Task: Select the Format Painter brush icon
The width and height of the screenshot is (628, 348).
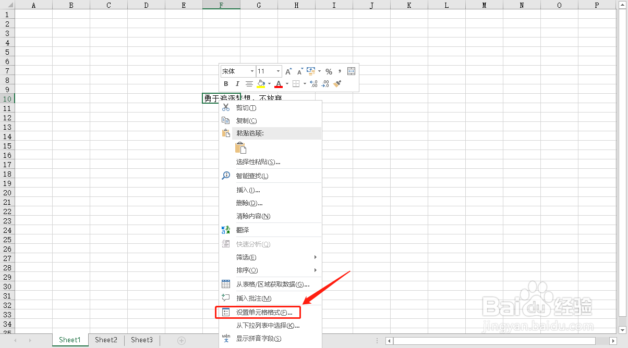Action: click(x=337, y=83)
